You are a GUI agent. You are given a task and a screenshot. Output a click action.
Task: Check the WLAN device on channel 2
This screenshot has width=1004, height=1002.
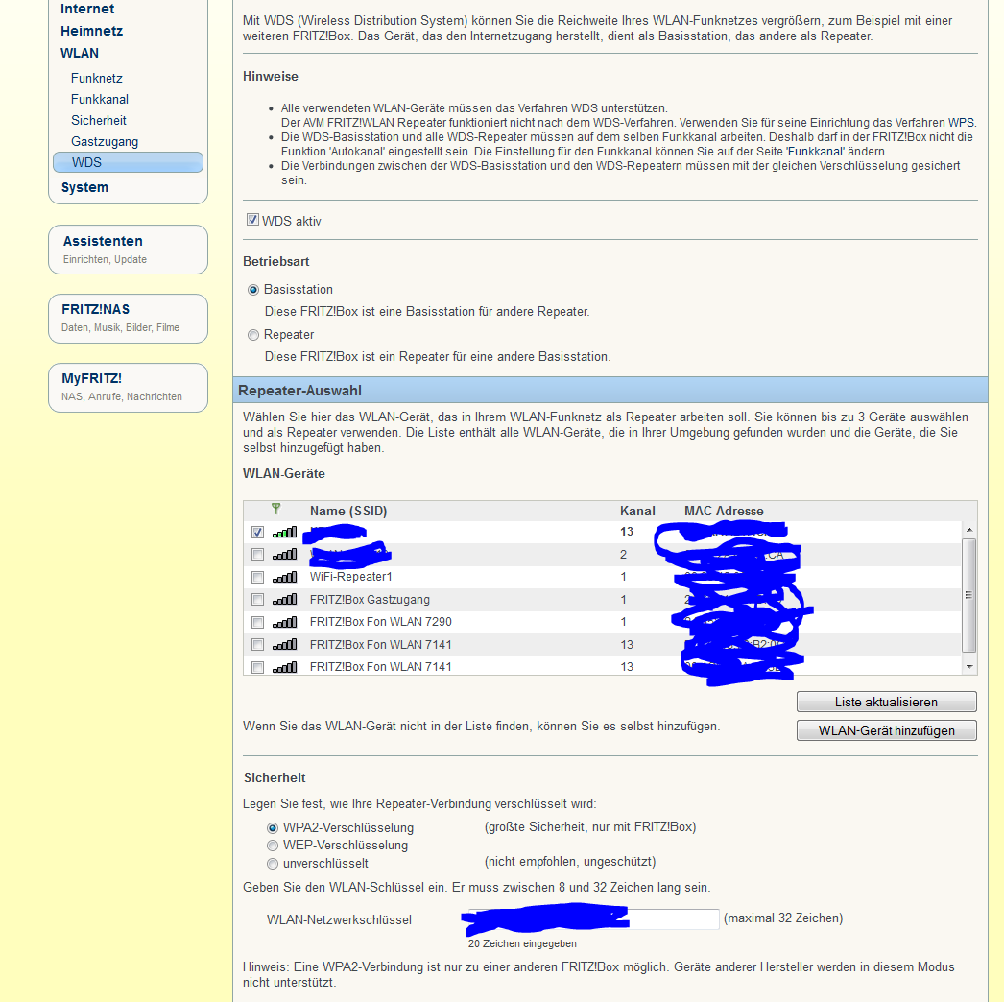coord(257,555)
